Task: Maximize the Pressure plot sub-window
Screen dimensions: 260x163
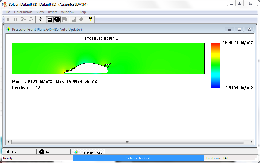Action: [240, 30]
